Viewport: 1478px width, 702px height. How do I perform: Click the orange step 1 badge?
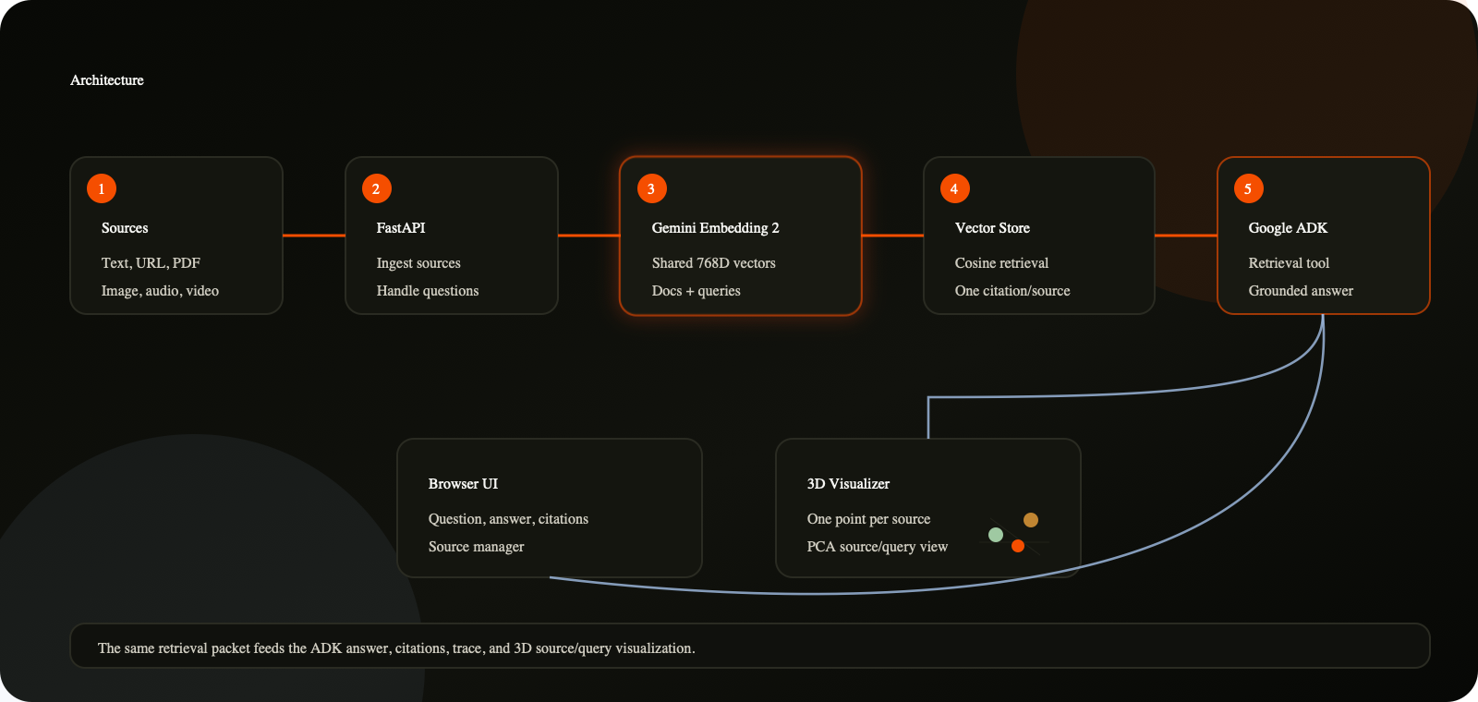point(102,188)
